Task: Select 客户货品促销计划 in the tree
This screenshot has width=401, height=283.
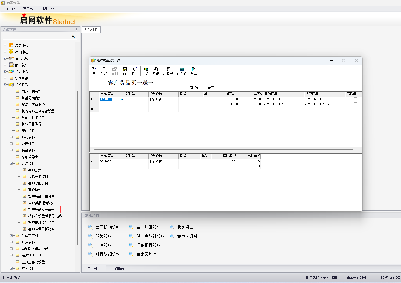Action: point(41,203)
